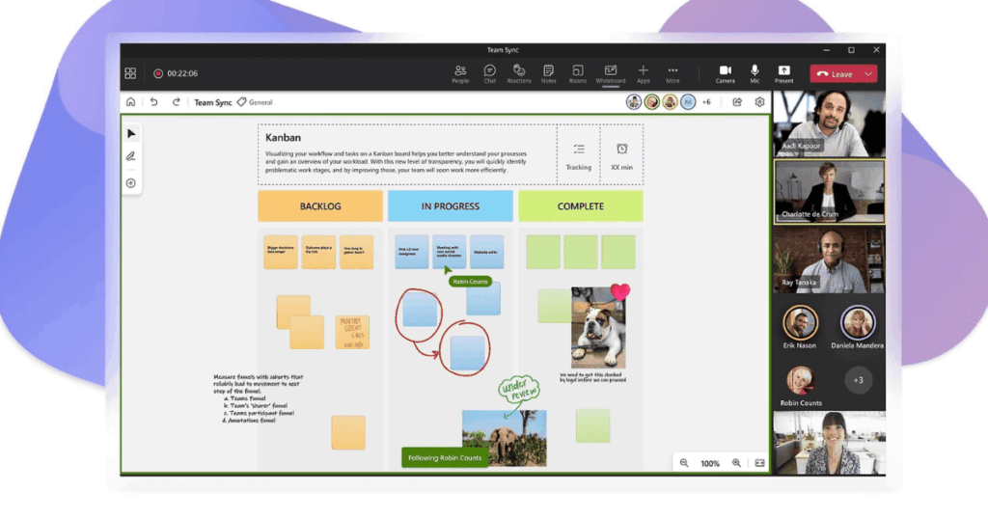The width and height of the screenshot is (988, 519).
Task: Click the XX min timer icon
Action: [622, 149]
